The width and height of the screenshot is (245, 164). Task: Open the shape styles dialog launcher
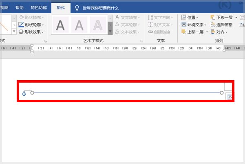[45, 41]
